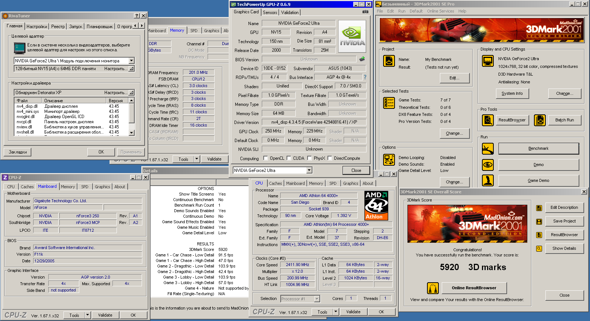Click the Batch Run documents icon
Image resolution: width=590 pixels, height=321 pixels.
click(540, 120)
